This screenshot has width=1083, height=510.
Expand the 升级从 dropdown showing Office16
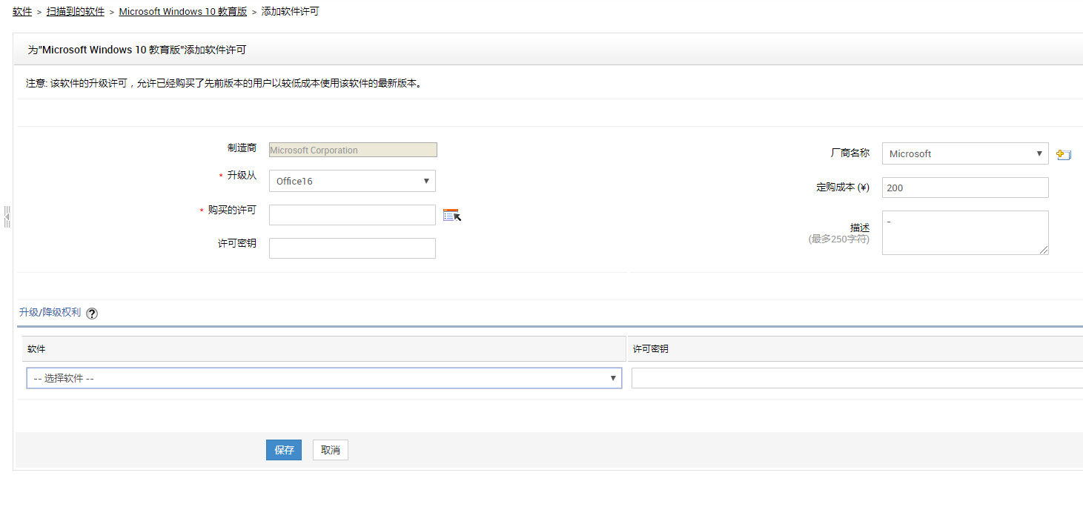(352, 181)
